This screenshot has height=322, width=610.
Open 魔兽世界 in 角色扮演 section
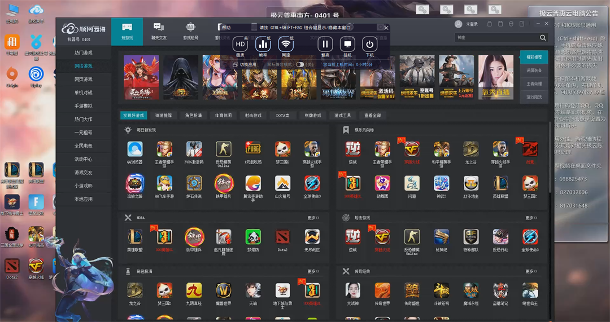[x=223, y=290]
